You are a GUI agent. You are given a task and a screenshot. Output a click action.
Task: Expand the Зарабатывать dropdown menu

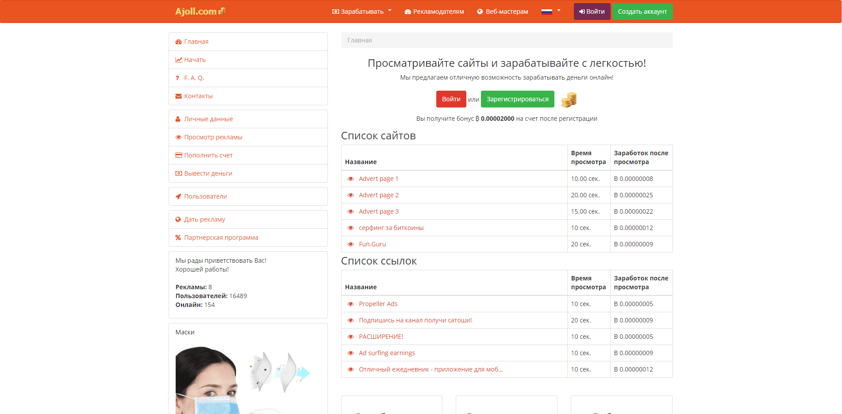361,11
